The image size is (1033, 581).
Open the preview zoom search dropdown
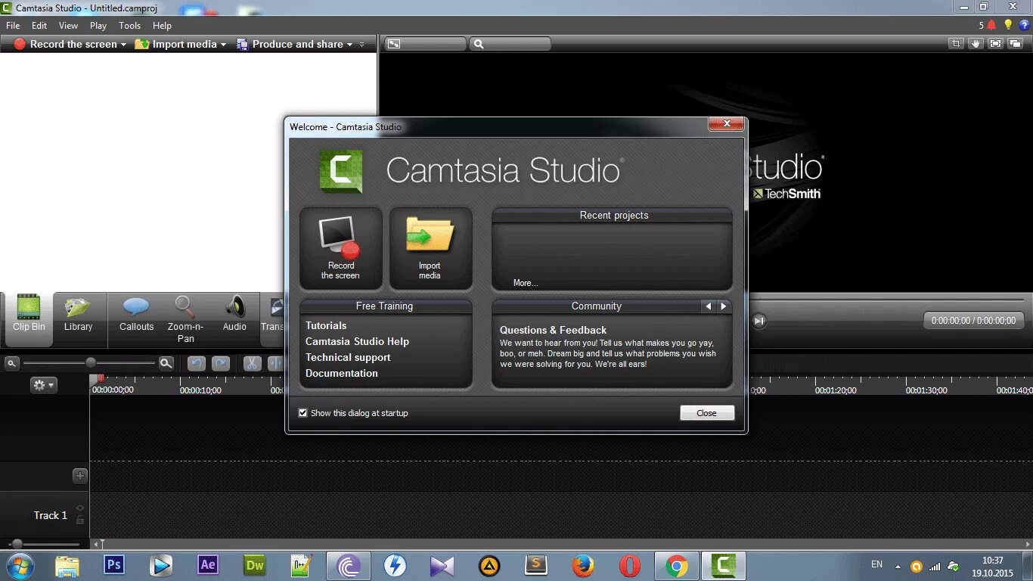510,44
